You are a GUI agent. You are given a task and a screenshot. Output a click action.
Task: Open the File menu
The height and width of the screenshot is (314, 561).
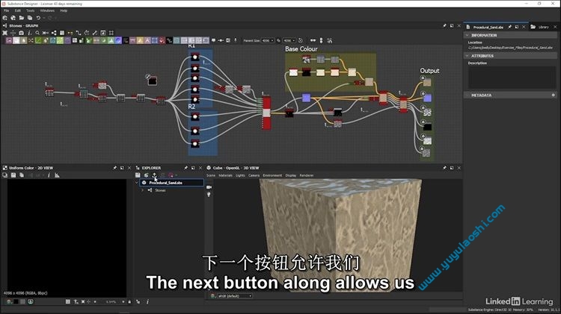click(7, 10)
